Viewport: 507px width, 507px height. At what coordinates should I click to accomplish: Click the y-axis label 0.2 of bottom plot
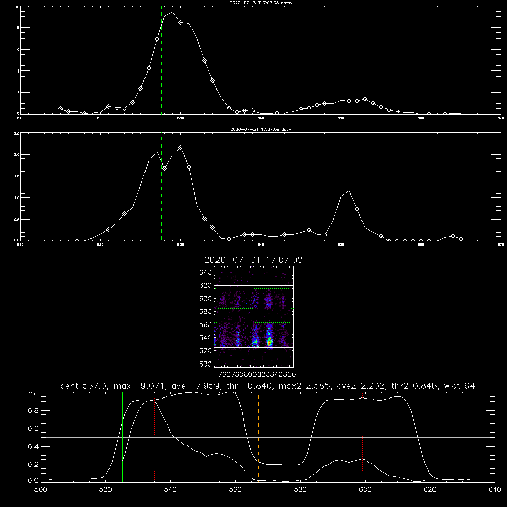click(33, 464)
